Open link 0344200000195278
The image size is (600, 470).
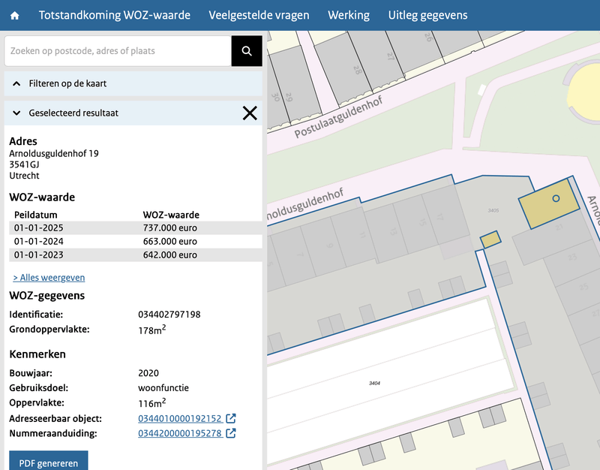coord(180,433)
